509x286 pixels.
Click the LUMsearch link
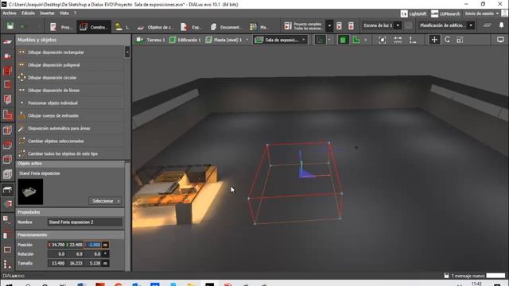pyautogui.click(x=445, y=14)
